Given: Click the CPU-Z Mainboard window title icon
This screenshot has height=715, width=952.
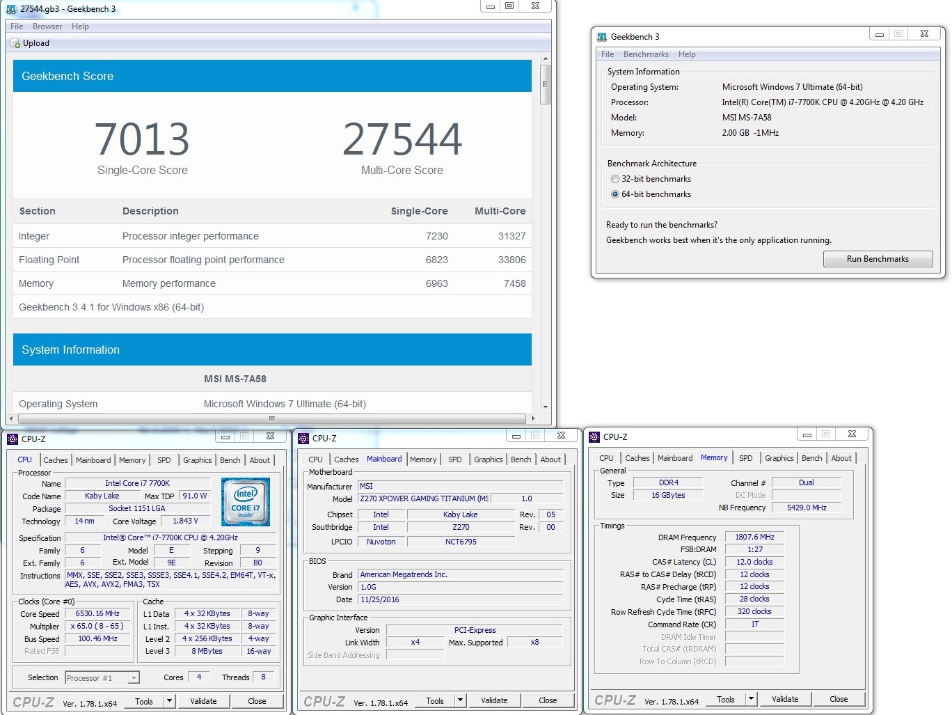Looking at the screenshot, I should coord(303,438).
